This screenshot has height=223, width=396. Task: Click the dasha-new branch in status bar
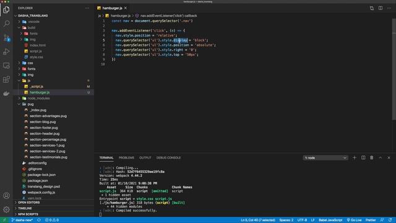22,220
